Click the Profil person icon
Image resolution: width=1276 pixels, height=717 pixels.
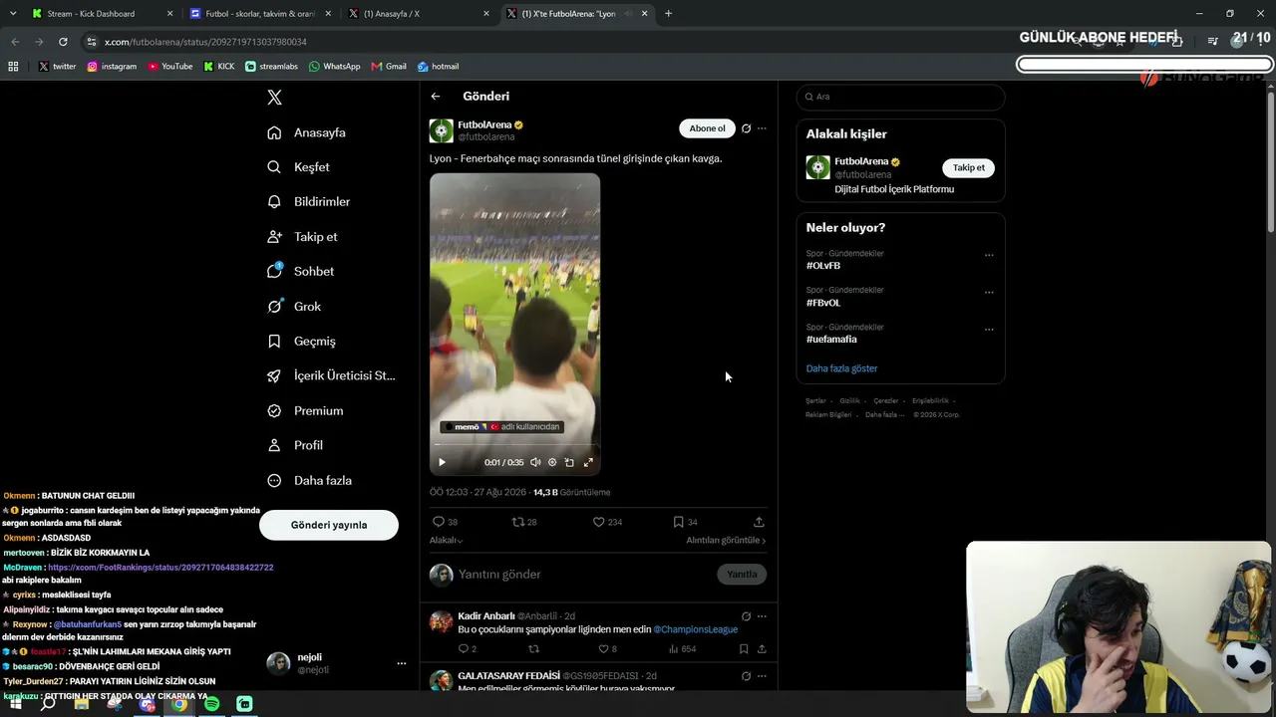click(274, 446)
